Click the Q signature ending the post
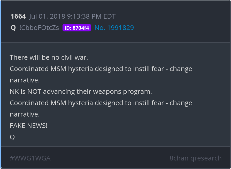Screen dimensions: 231x169 (x=12, y=137)
